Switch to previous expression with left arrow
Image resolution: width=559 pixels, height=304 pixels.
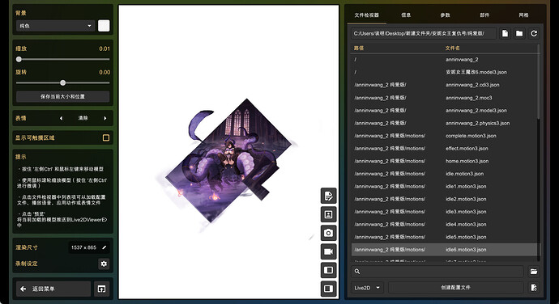point(61,118)
